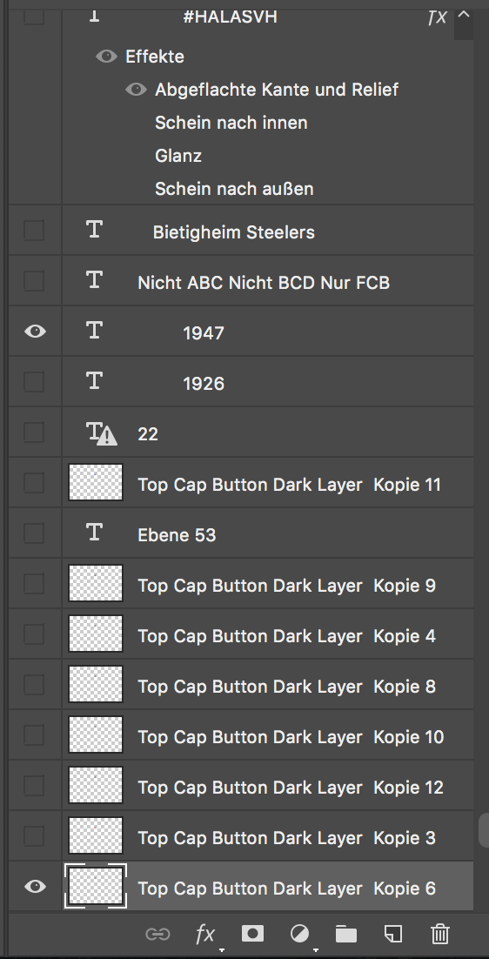489x959 pixels.
Task: Click thumbnail of Top Cap Button Kopie 11
Action: [96, 483]
